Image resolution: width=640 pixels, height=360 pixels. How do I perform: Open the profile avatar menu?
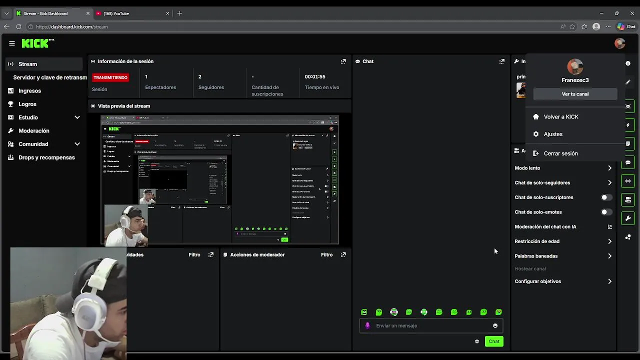(619, 43)
